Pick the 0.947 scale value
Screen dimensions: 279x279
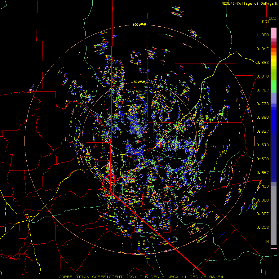tap(263, 49)
